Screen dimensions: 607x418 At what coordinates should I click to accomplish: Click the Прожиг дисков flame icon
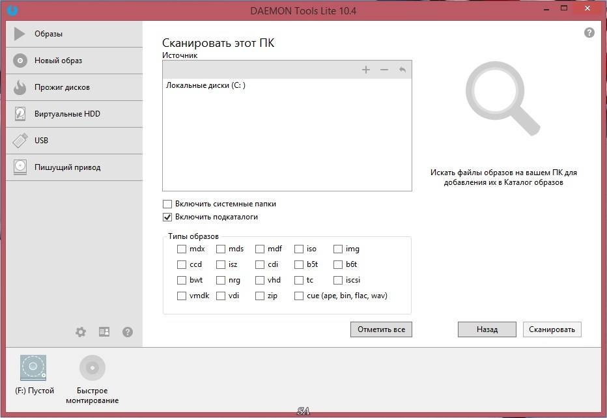click(20, 87)
